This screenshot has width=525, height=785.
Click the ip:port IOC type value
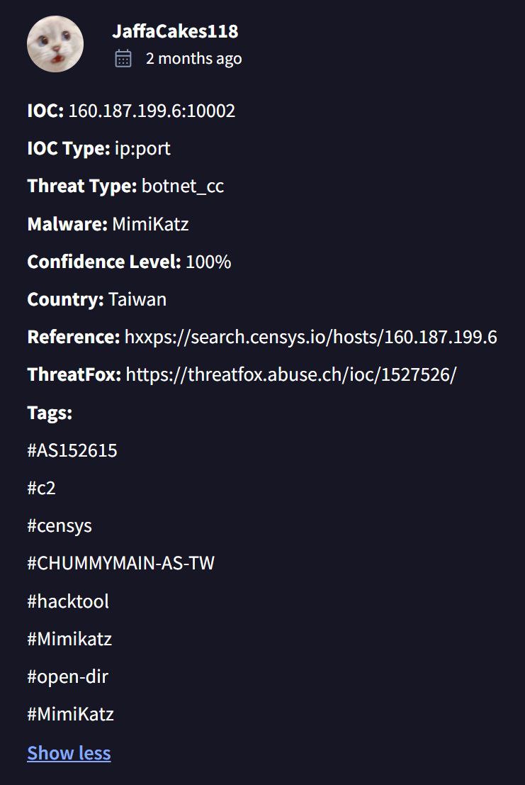142,149
